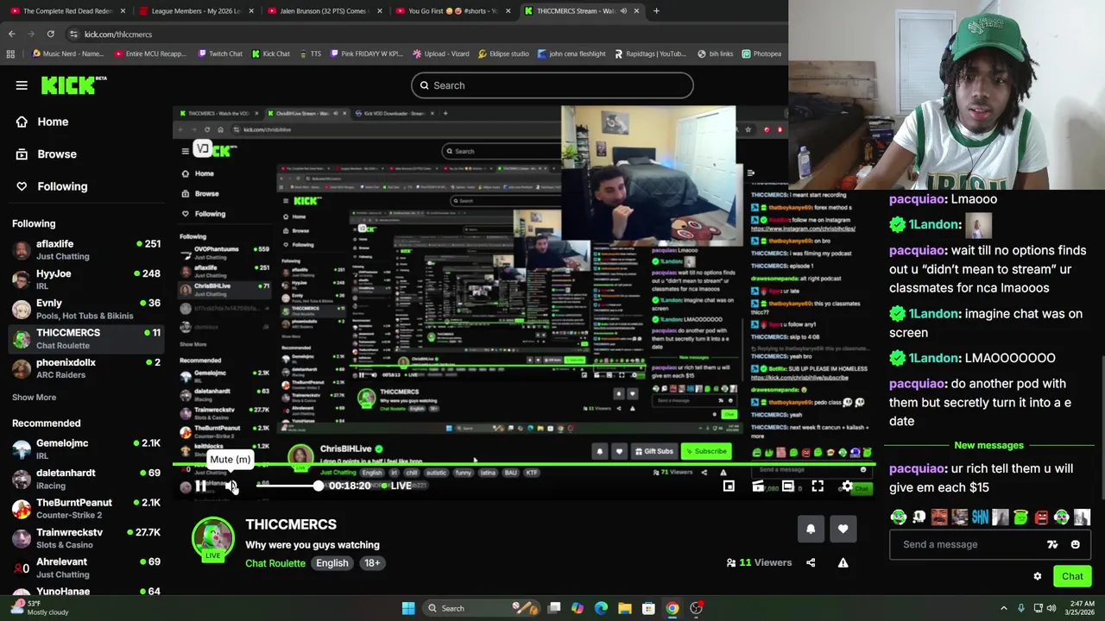
Task: Toggle notifications bell for THICCMERCS
Action: [x=811, y=530]
